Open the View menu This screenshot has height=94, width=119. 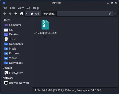(21, 8)
